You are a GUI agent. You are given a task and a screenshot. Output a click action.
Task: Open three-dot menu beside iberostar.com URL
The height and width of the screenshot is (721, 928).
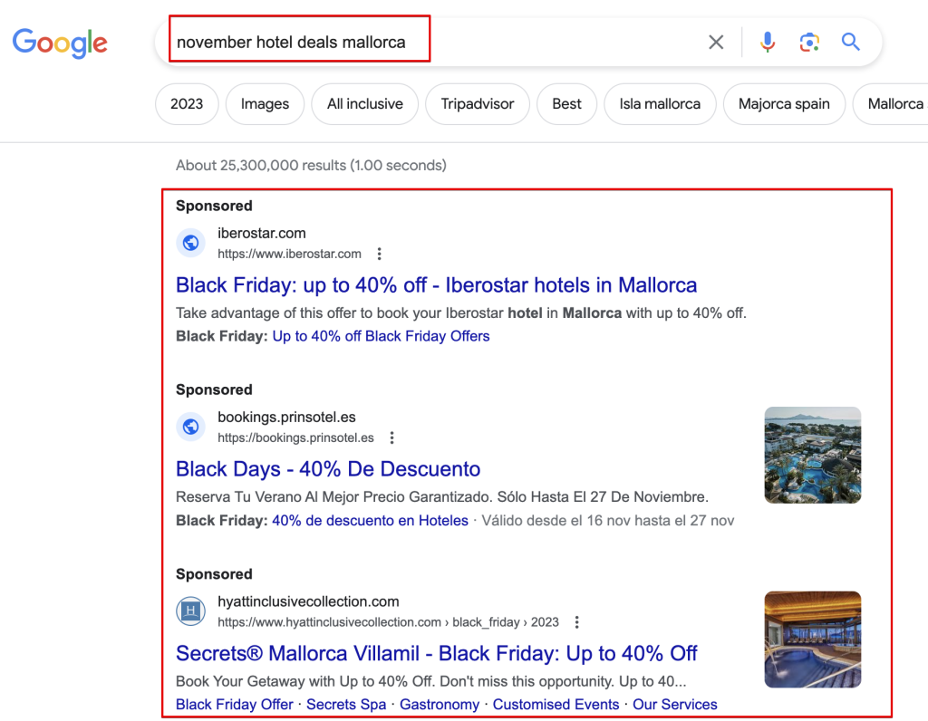tap(380, 254)
